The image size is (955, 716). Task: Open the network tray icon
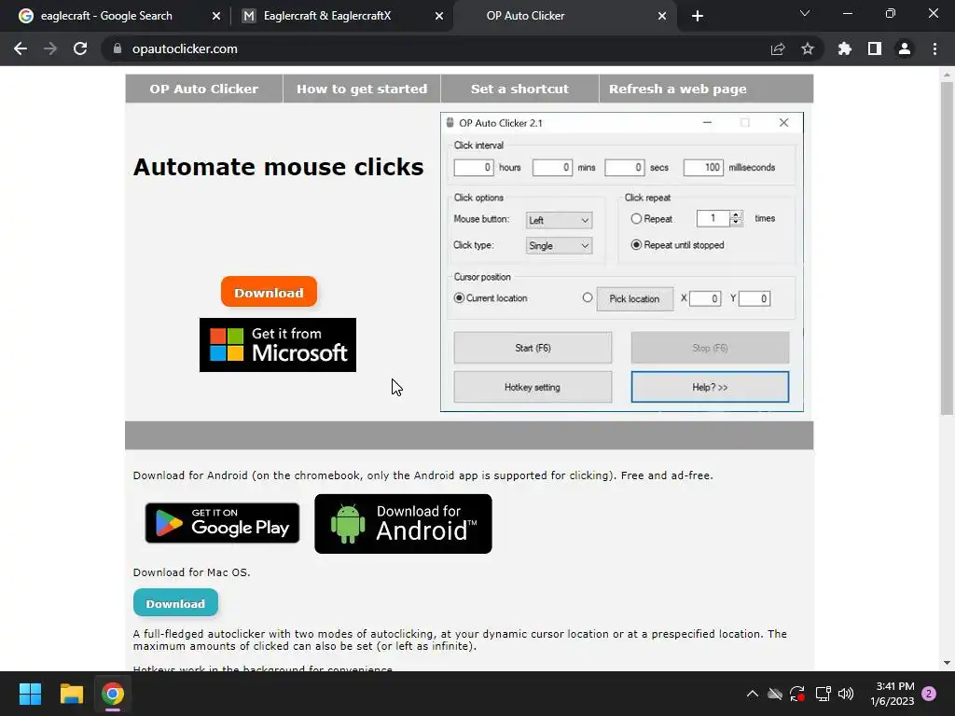point(823,694)
